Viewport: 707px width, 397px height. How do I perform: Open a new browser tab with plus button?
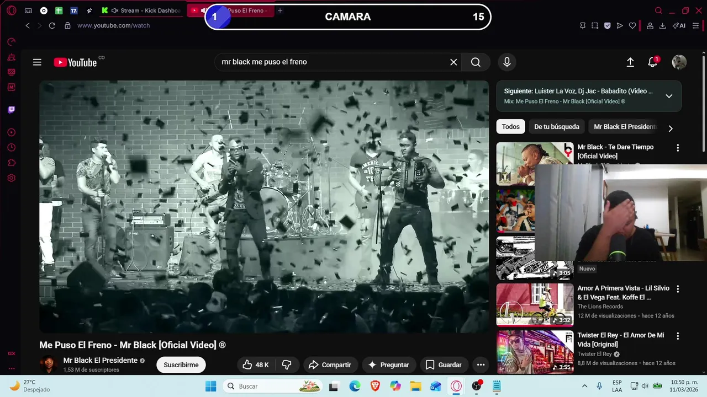click(x=280, y=10)
